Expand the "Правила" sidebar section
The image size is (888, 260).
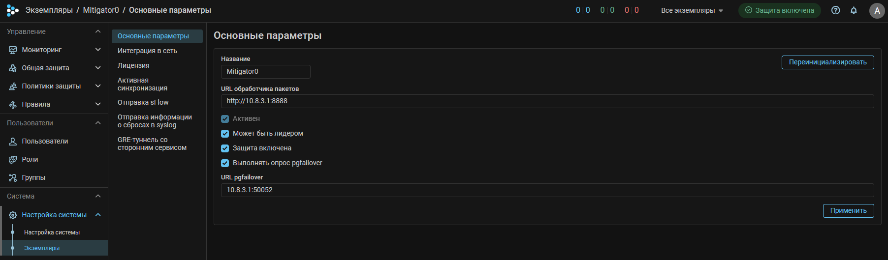98,104
